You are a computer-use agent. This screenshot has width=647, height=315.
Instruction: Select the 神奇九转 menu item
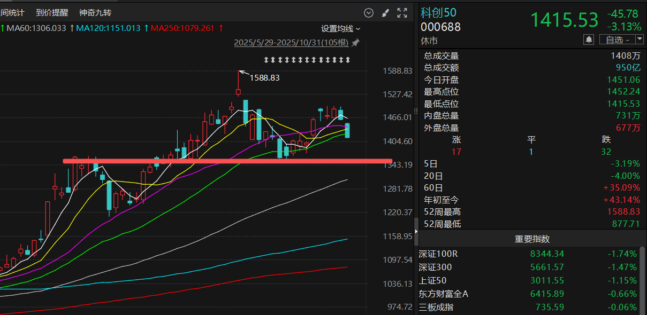pyautogui.click(x=95, y=12)
